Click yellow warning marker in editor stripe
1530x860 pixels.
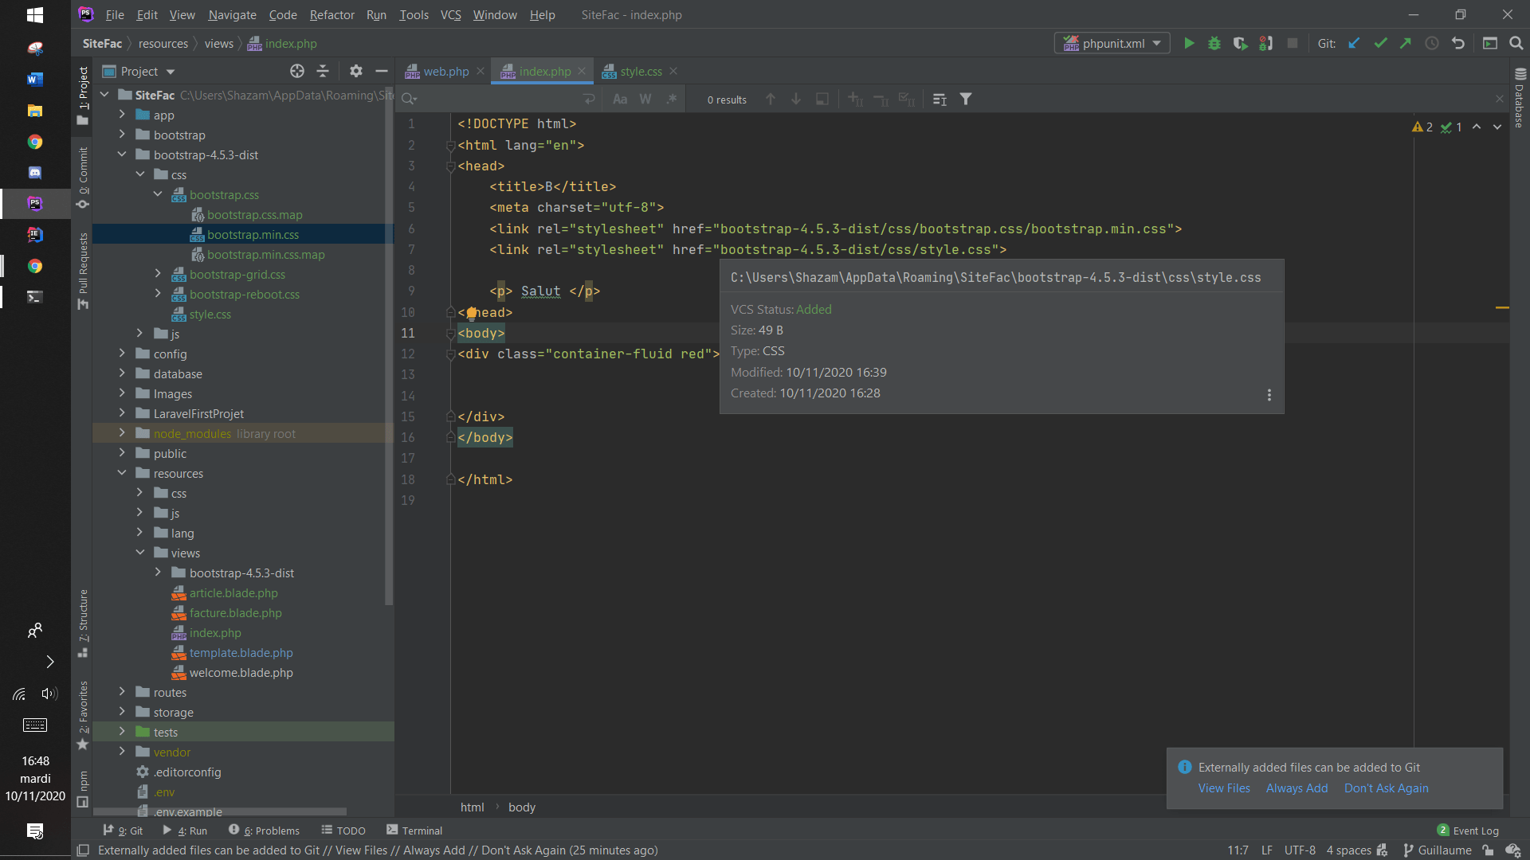(x=1502, y=307)
